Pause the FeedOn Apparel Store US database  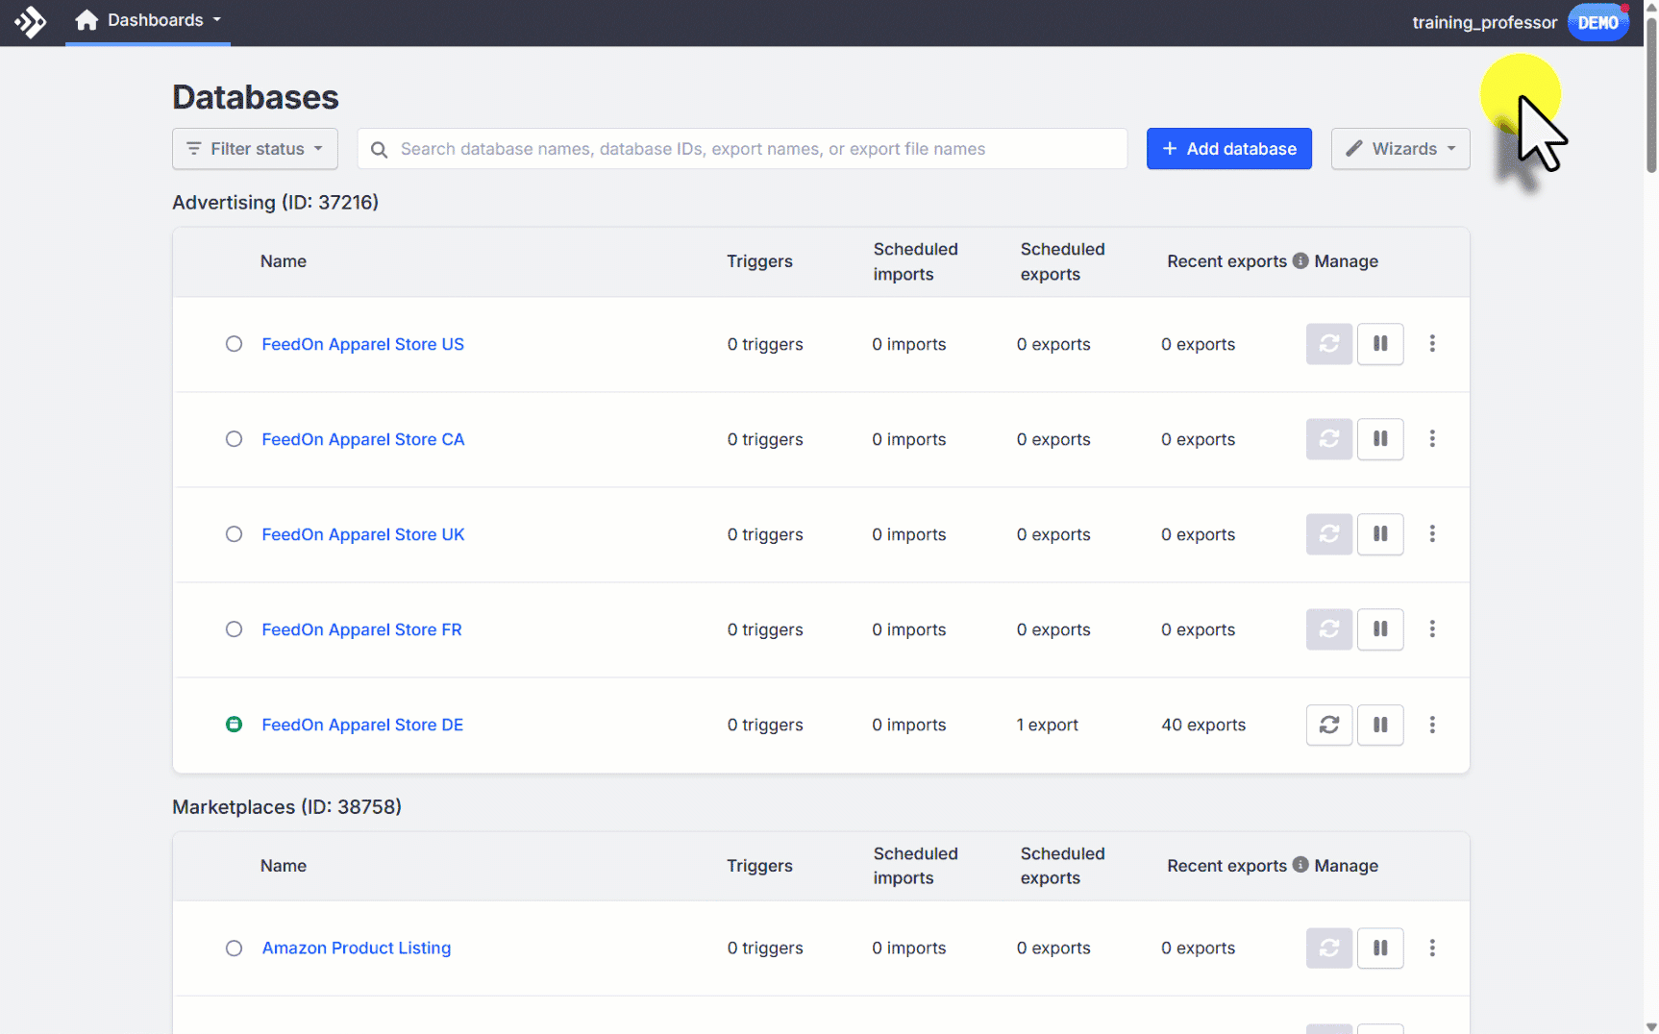coord(1380,344)
